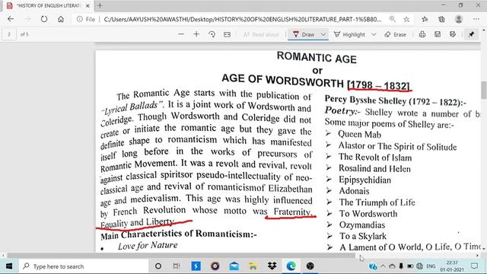Select the Draw tool
The width and height of the screenshot is (487, 274).
coord(304,34)
